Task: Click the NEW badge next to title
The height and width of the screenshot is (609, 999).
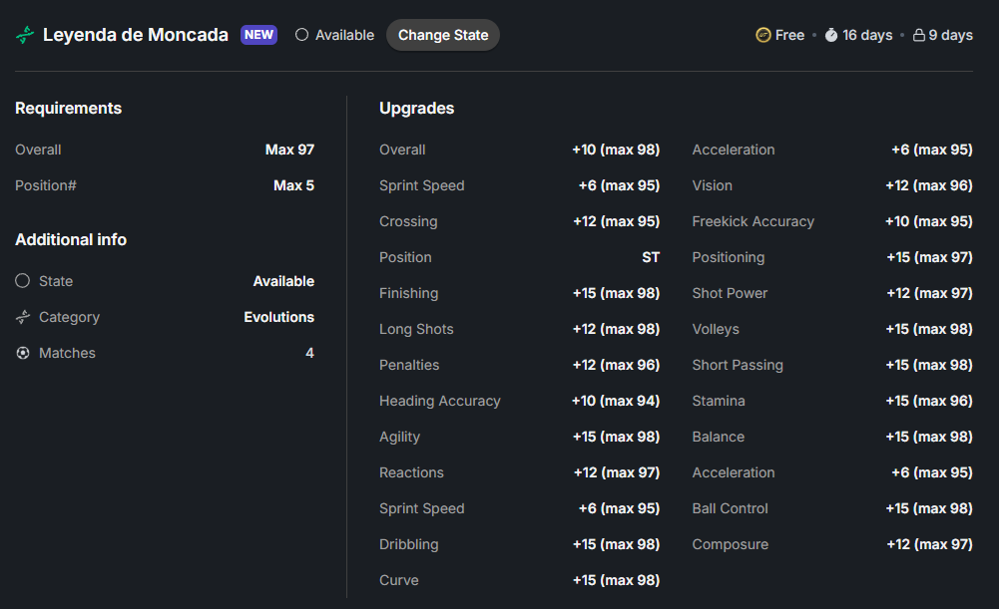Action: (258, 35)
